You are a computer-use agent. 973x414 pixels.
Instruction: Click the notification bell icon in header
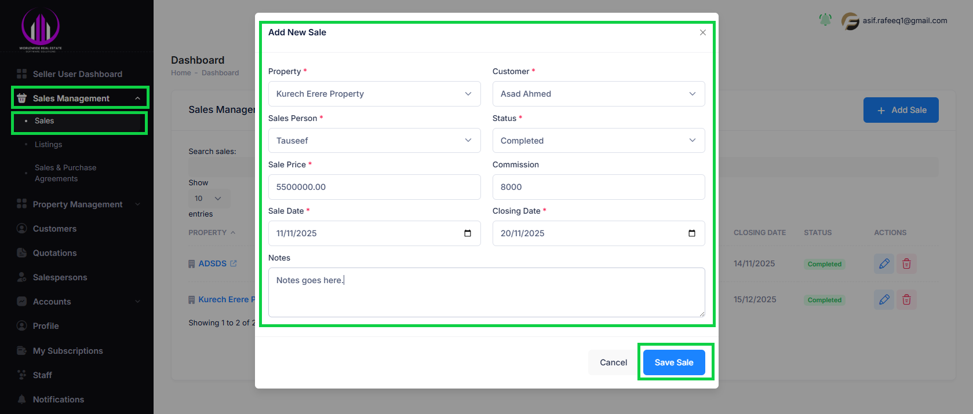click(x=825, y=20)
